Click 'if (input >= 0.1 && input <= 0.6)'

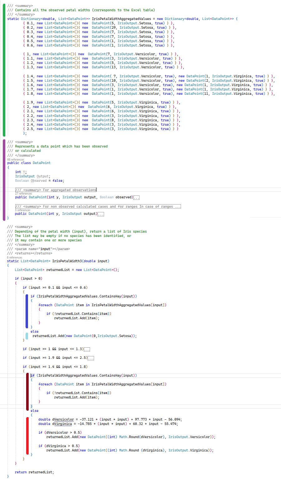click(x=55, y=287)
